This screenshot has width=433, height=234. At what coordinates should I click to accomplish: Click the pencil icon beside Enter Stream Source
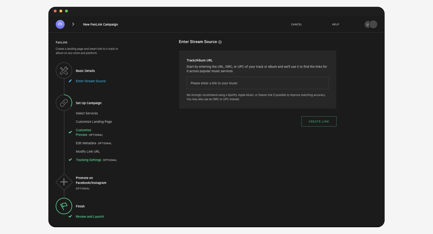70,81
